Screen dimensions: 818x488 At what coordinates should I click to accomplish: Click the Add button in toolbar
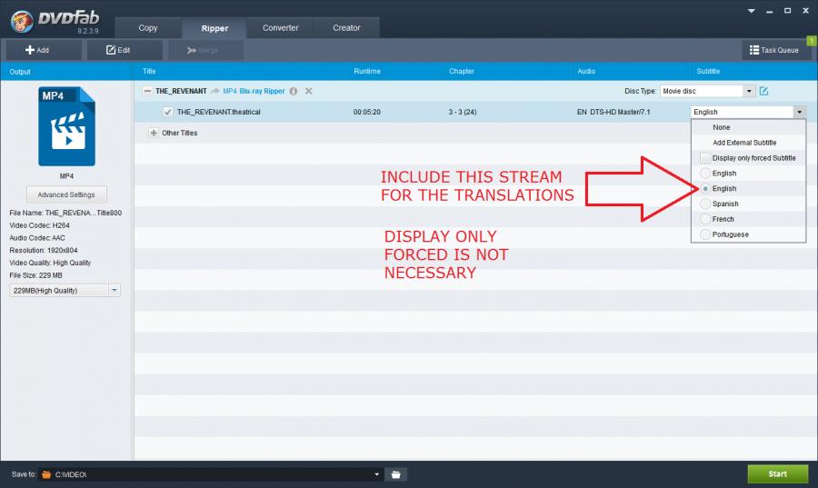pos(38,50)
